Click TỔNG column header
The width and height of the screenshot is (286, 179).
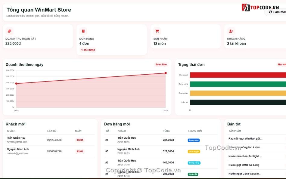click(x=166, y=131)
